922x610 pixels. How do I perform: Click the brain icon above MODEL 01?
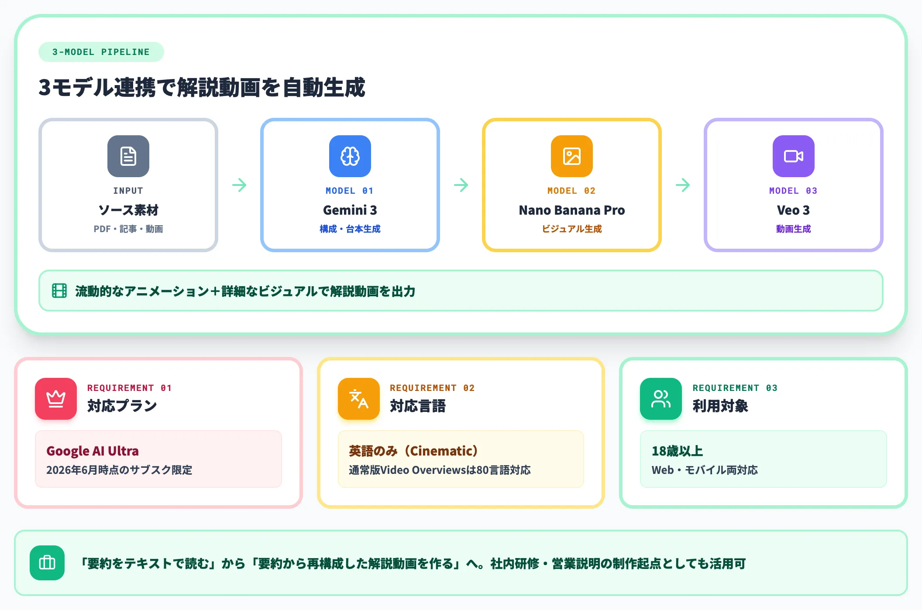coord(350,156)
